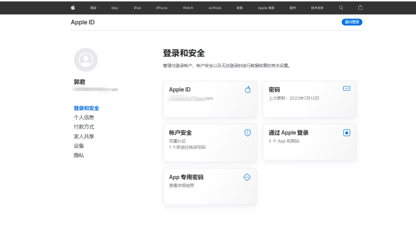Open the iPad menu item
Image resolution: width=416 pixels, height=236 pixels.
pos(138,8)
